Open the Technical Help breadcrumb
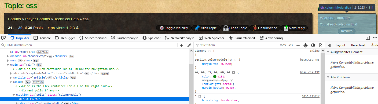The image size is (378, 104). click(x=66, y=19)
